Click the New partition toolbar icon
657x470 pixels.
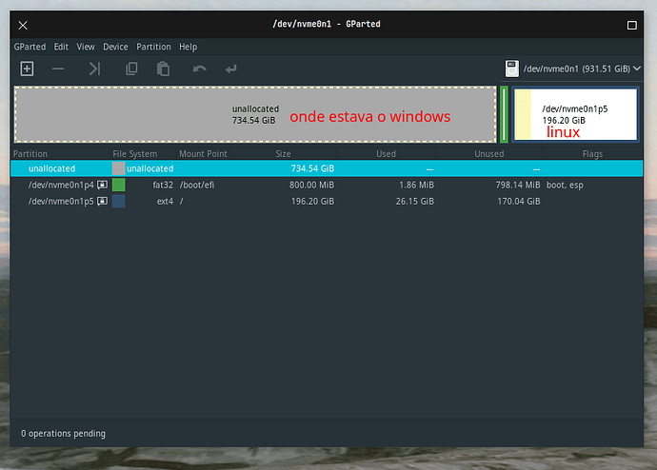(x=27, y=69)
